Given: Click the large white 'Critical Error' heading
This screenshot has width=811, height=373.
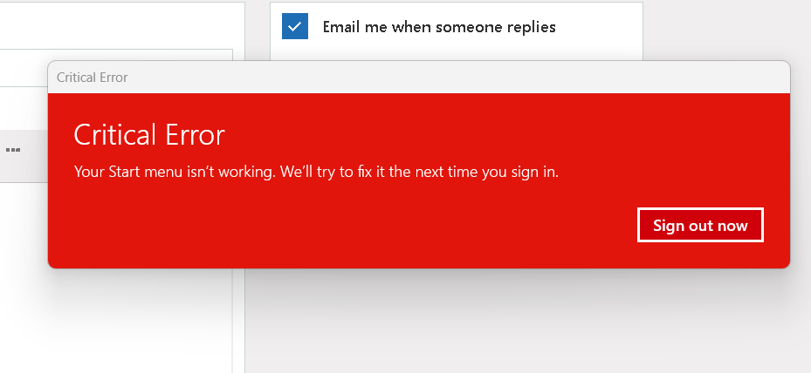Looking at the screenshot, I should click(x=149, y=135).
